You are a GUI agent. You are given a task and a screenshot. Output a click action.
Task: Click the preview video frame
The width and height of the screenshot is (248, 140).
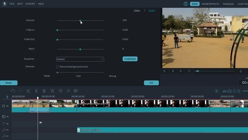[x=205, y=38]
